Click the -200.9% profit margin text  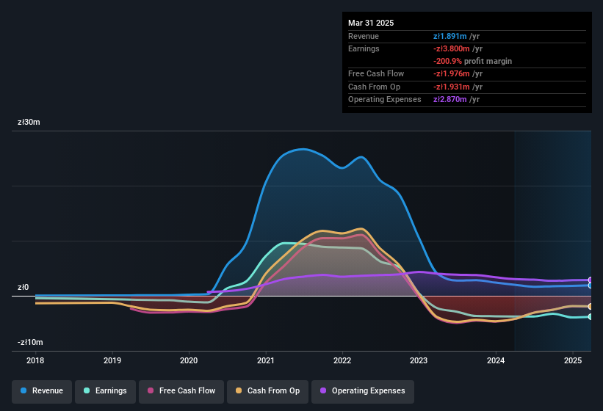pyautogui.click(x=473, y=61)
